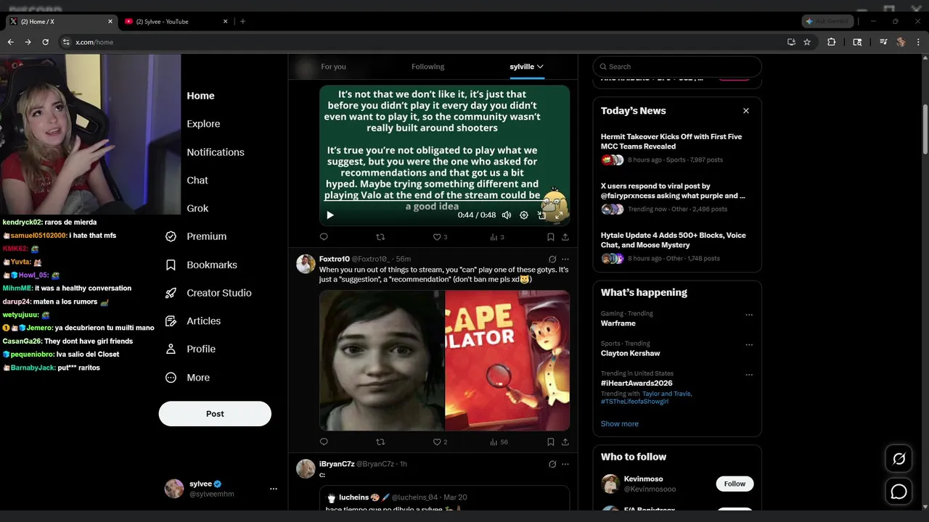
Task: Open Bookmarks in sidebar
Action: [201, 265]
